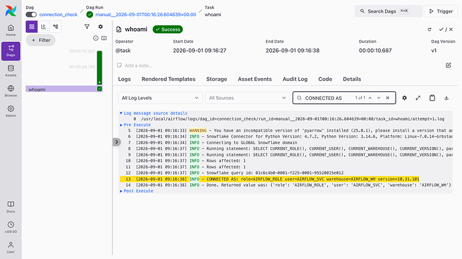Open connection_check DAG link
Image resolution: width=462 pixels, height=259 pixels.
click(58, 15)
